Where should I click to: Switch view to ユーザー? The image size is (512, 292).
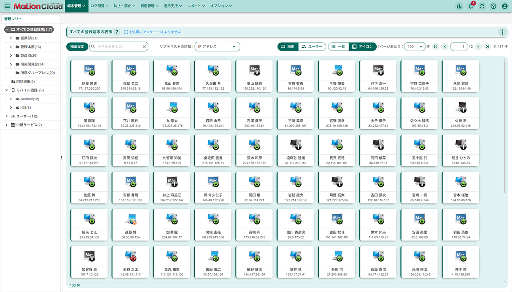tap(312, 47)
